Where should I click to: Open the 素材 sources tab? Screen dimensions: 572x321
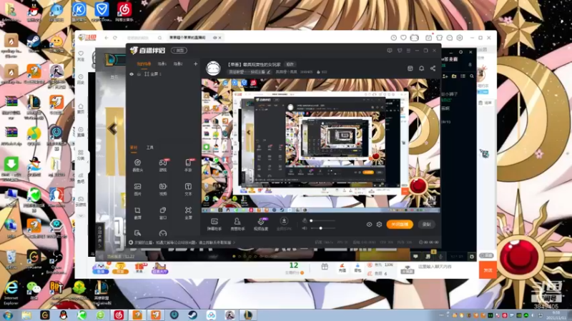134,148
